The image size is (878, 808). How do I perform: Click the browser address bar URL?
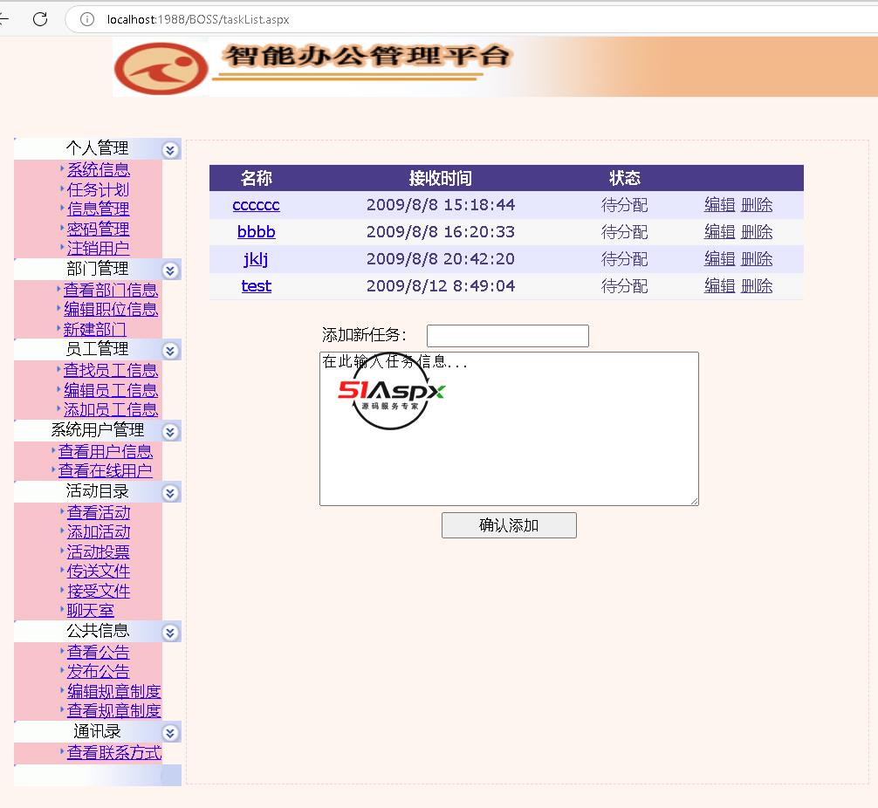point(198,19)
